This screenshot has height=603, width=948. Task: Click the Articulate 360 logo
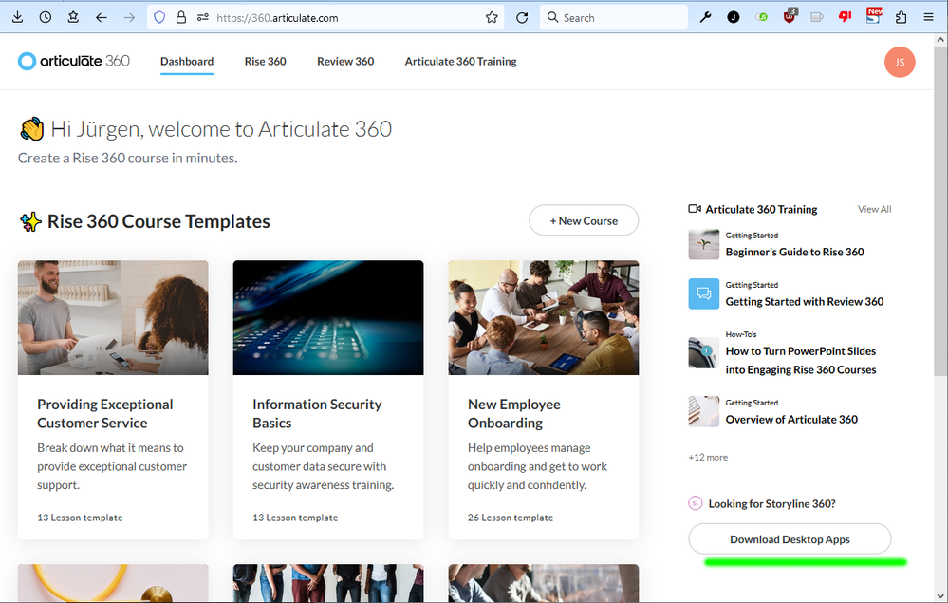point(74,61)
